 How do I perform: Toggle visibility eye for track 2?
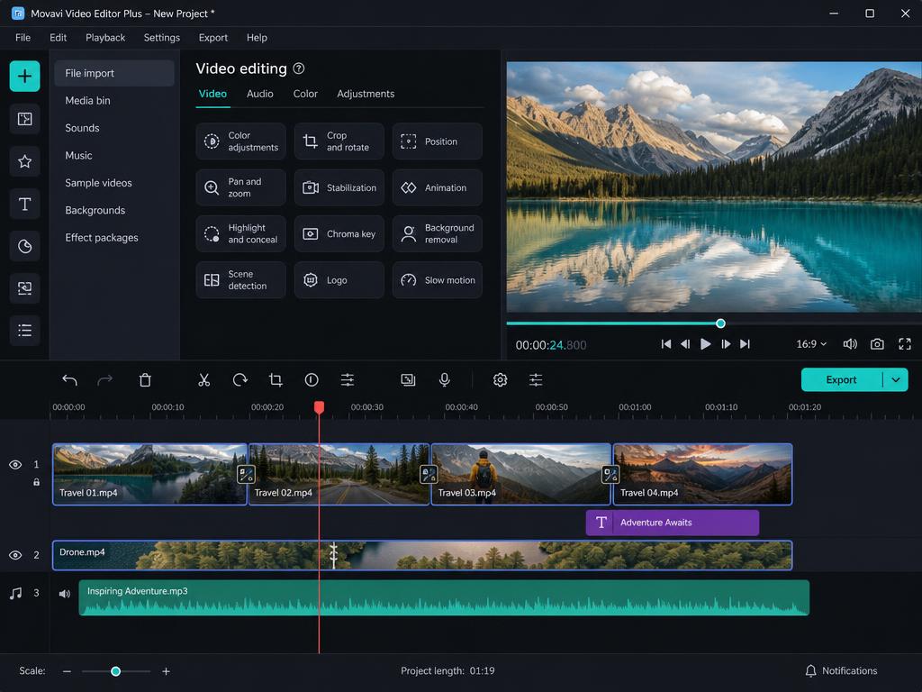coord(15,555)
